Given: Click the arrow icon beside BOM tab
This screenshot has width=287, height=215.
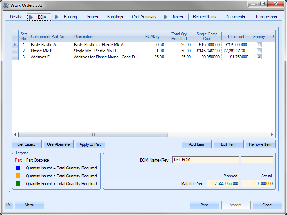Looking at the screenshot, I should tap(32, 17).
